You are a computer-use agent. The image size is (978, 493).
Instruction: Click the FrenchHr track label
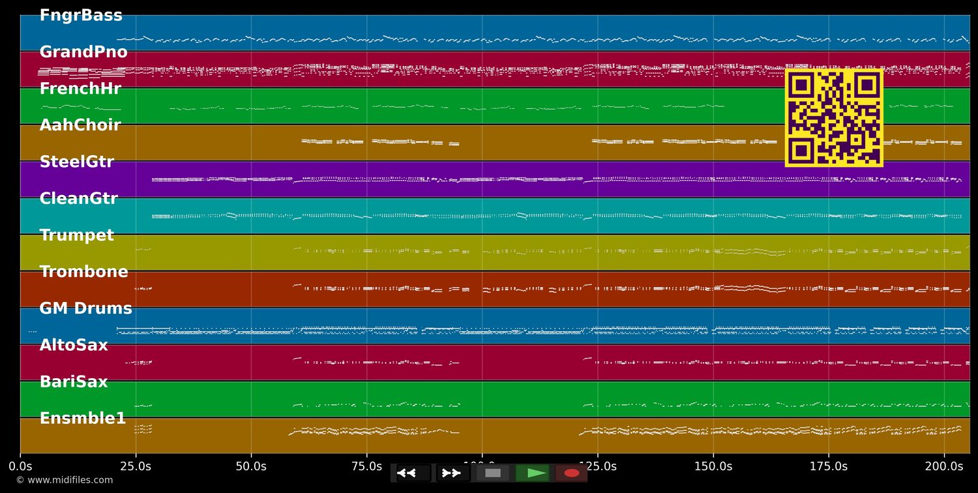pos(80,89)
